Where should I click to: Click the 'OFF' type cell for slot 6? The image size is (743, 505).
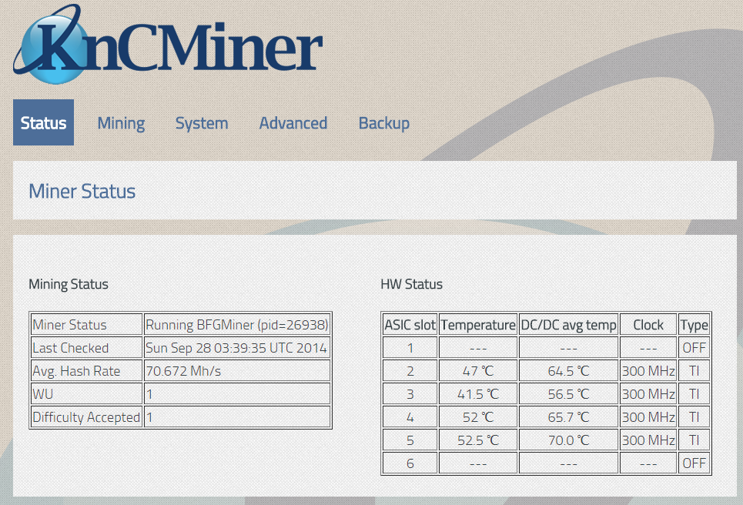point(694,463)
